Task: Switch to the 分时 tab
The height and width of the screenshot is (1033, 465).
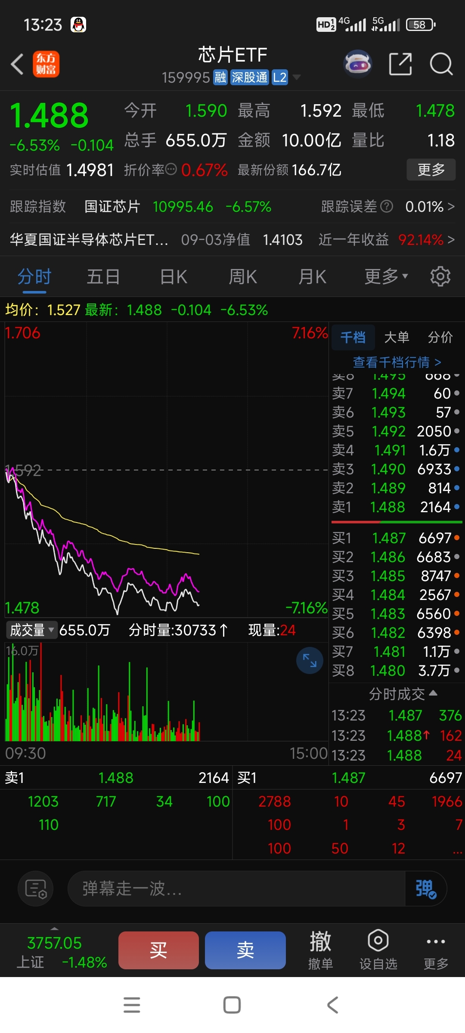Action: coord(34,276)
